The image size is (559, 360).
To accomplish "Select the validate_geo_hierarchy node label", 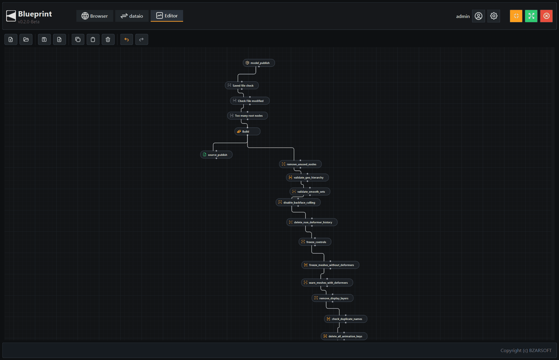I will coord(308,178).
